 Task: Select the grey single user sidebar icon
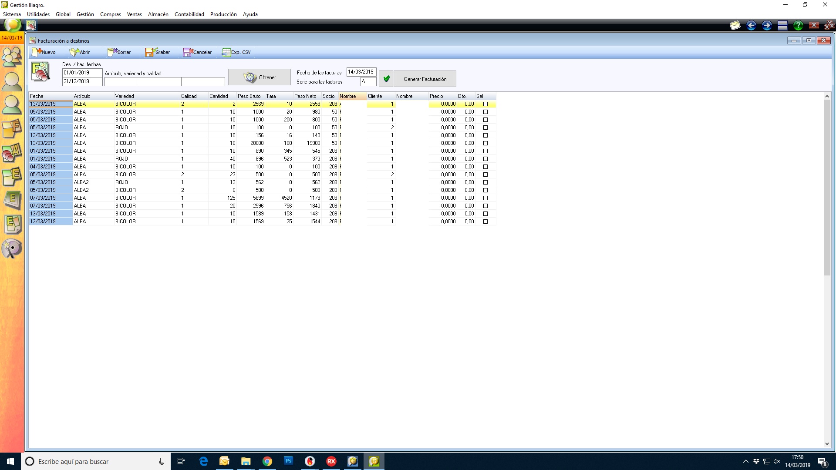pos(12,81)
